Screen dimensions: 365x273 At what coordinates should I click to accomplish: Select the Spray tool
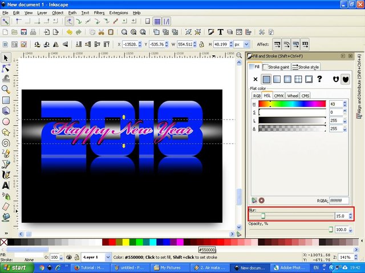click(6, 196)
